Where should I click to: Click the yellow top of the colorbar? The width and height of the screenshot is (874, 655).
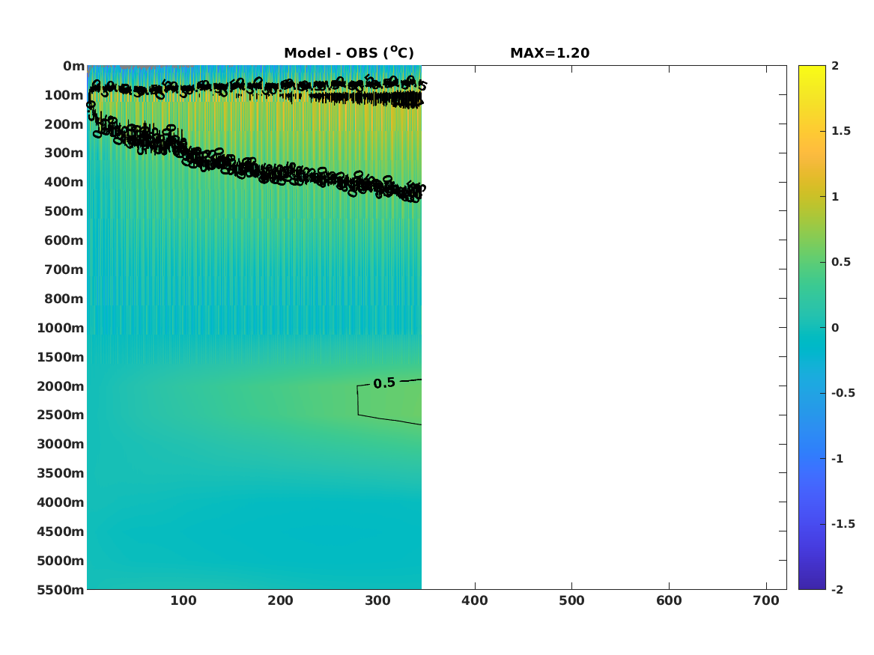coord(812,70)
